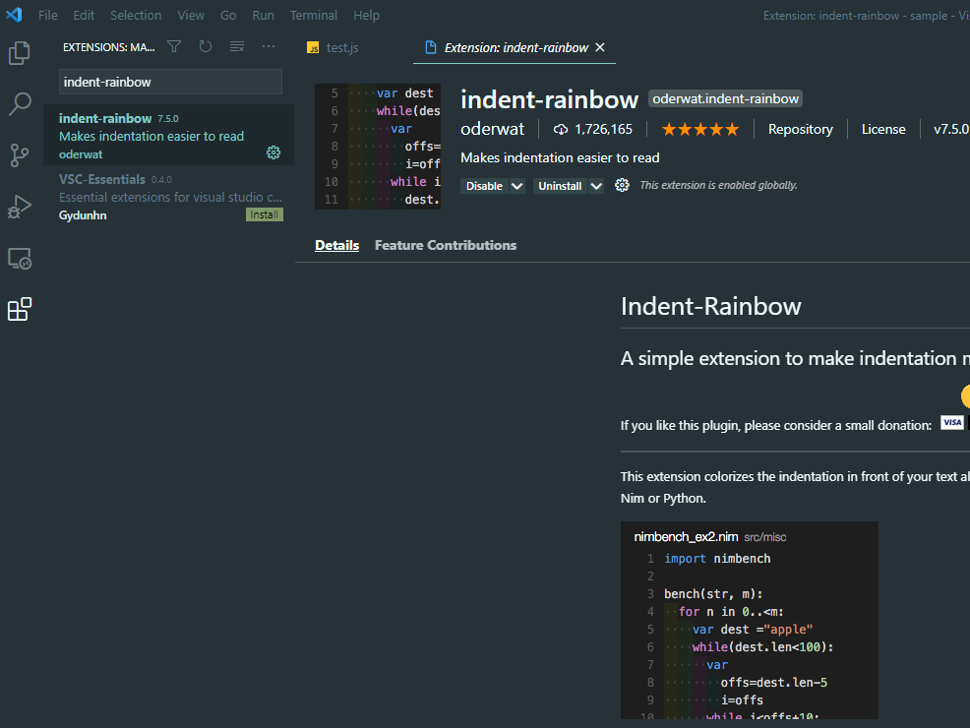The width and height of the screenshot is (970, 728).
Task: Click the v7.5.0 version label
Action: 951,129
